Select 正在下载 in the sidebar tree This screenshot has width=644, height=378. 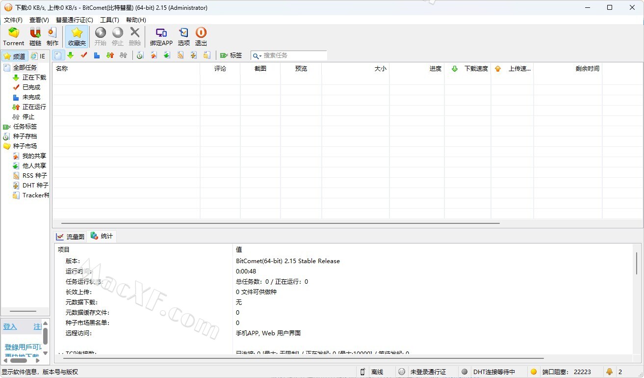pos(29,78)
